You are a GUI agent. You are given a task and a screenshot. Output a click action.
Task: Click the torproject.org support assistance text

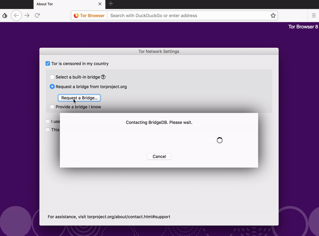pos(109,217)
